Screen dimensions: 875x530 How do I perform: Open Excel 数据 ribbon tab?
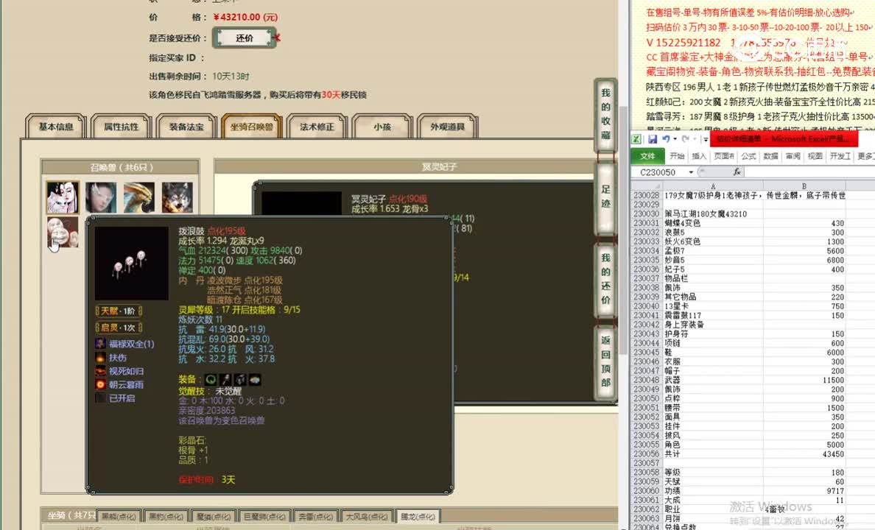pos(770,156)
